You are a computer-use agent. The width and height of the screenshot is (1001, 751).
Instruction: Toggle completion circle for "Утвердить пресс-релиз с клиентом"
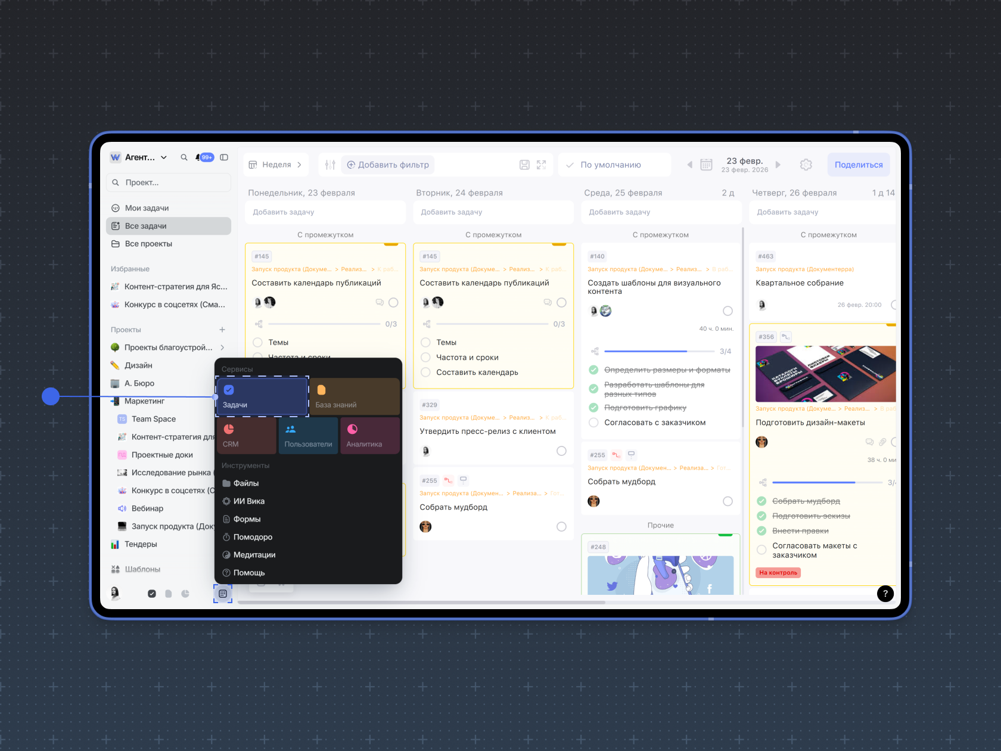click(x=561, y=451)
